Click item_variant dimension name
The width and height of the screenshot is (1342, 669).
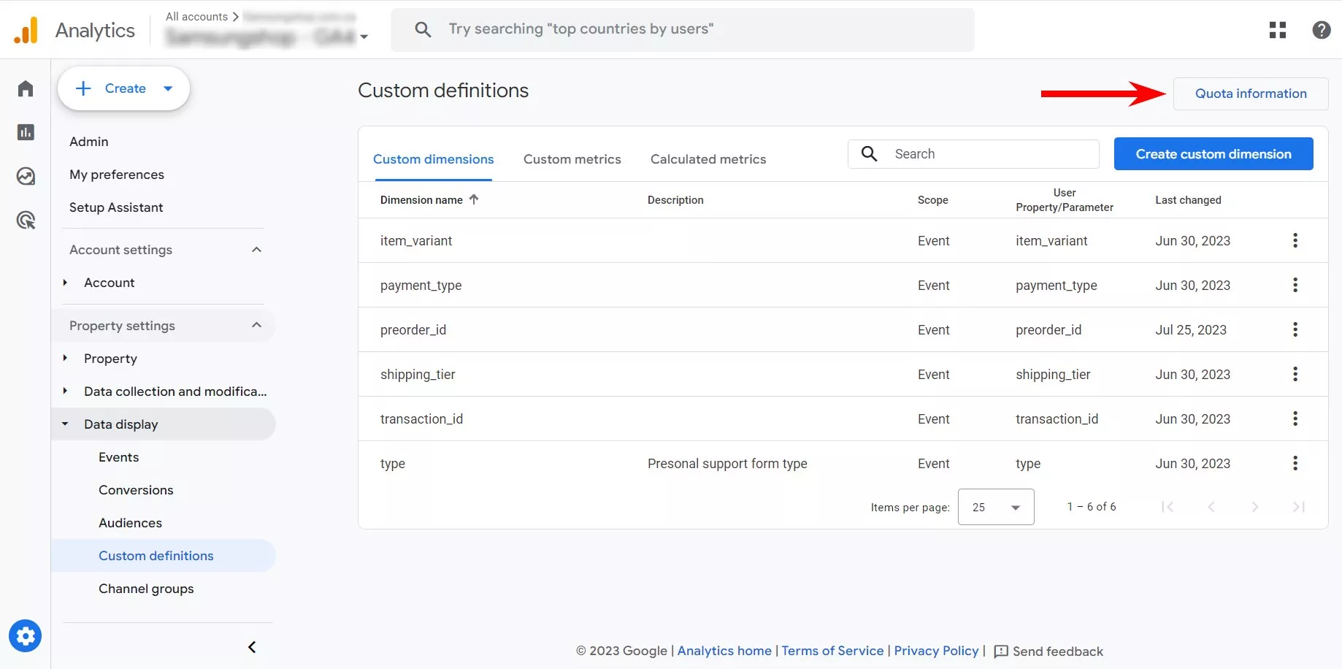pyautogui.click(x=416, y=241)
